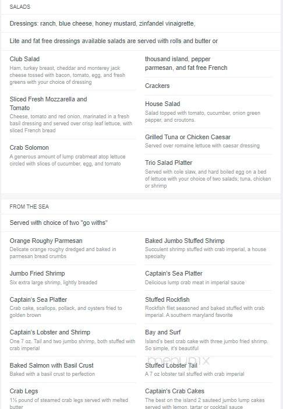Image resolution: width=283 pixels, height=409 pixels.
Task: Click the FROM THE SEA section header
Action: click(29, 207)
